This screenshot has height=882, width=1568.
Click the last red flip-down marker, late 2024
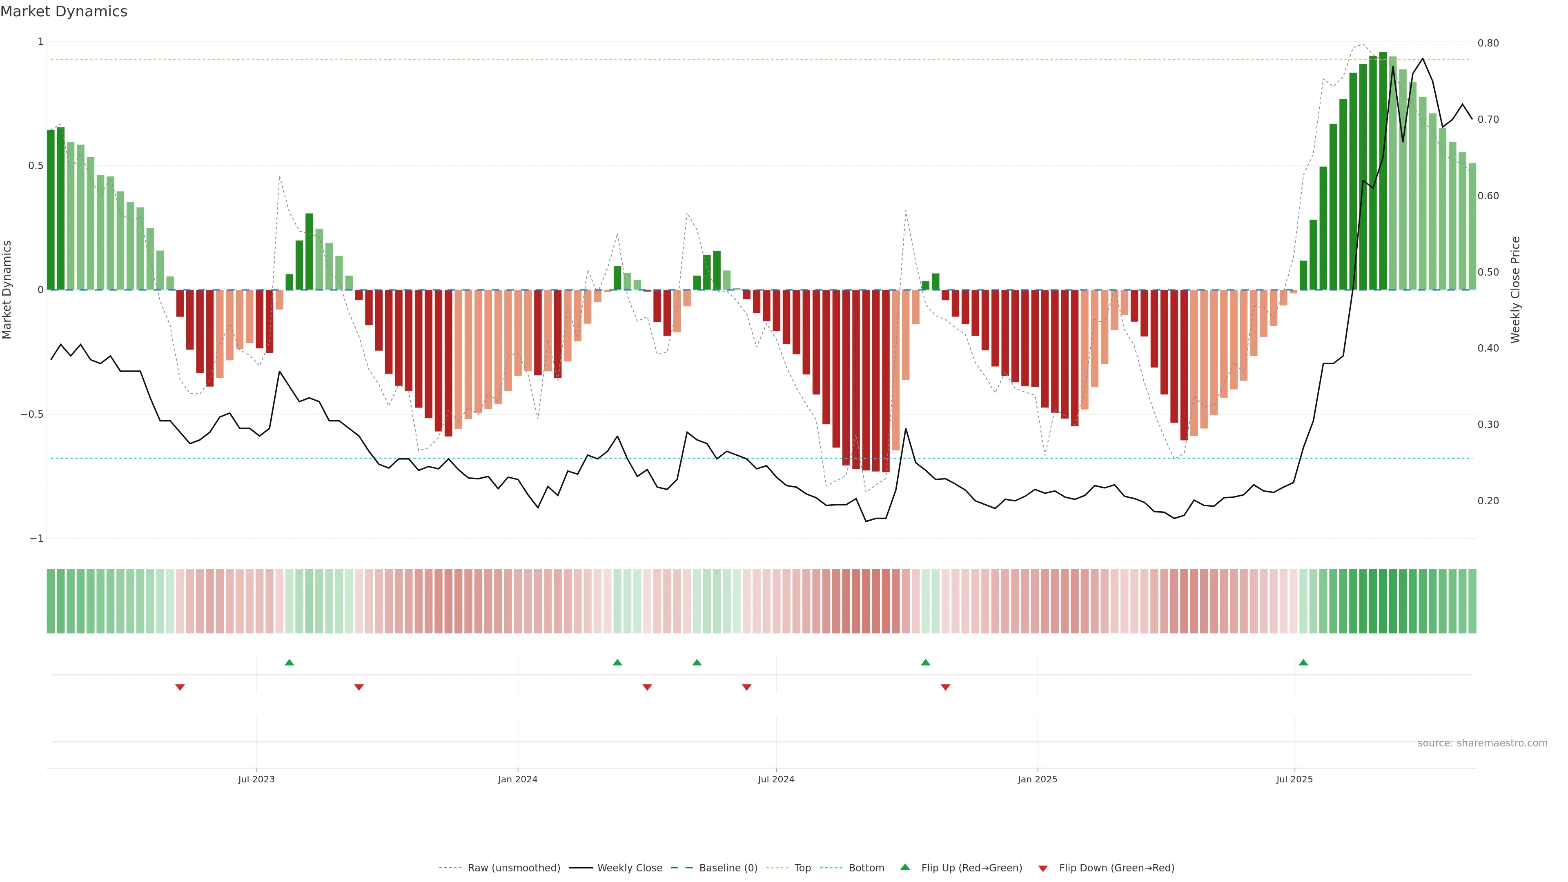coord(945,687)
